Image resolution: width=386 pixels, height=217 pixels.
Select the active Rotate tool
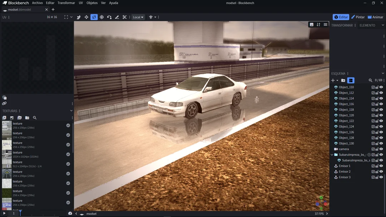click(94, 17)
